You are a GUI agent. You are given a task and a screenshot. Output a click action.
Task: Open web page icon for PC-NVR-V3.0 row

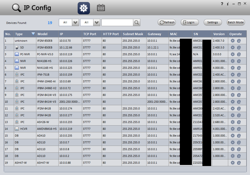tap(239, 54)
